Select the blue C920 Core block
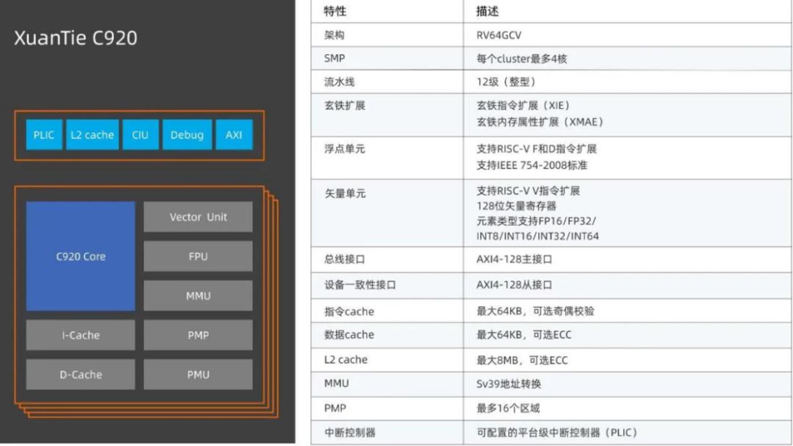793x446 pixels. [x=81, y=256]
